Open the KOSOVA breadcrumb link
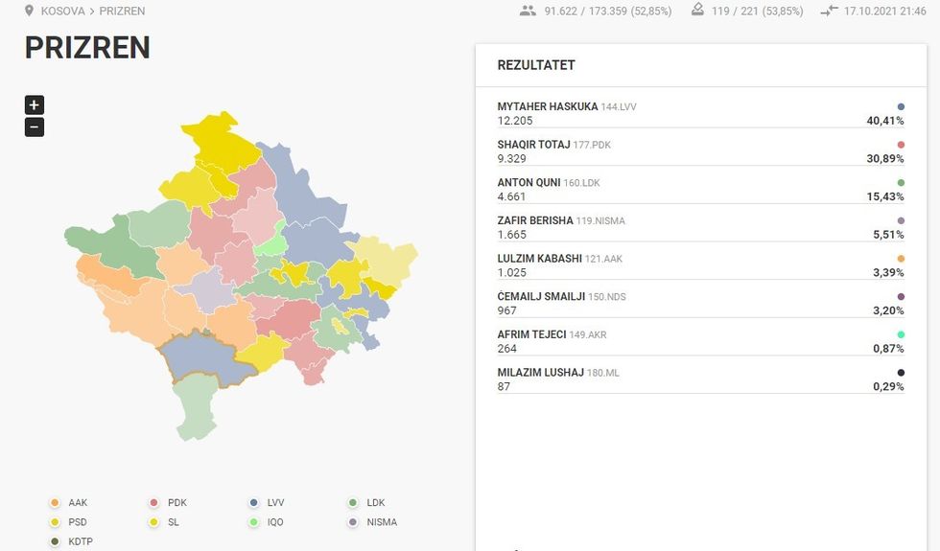The image size is (940, 551). pyautogui.click(x=63, y=11)
